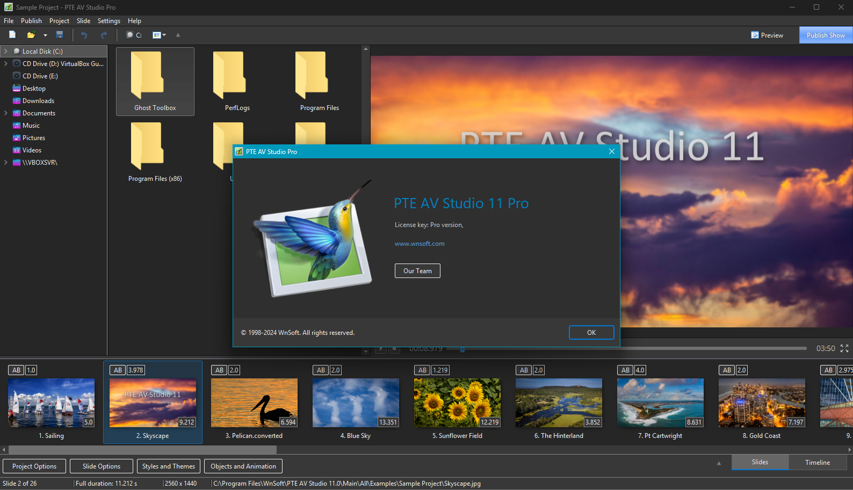
Task: Expand the Local Disk (C:) tree node
Action: pyautogui.click(x=6, y=52)
